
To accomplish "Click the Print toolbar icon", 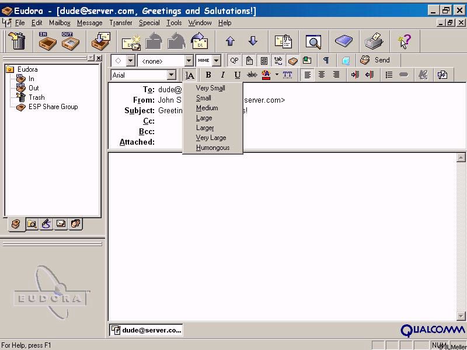I will tap(374, 41).
